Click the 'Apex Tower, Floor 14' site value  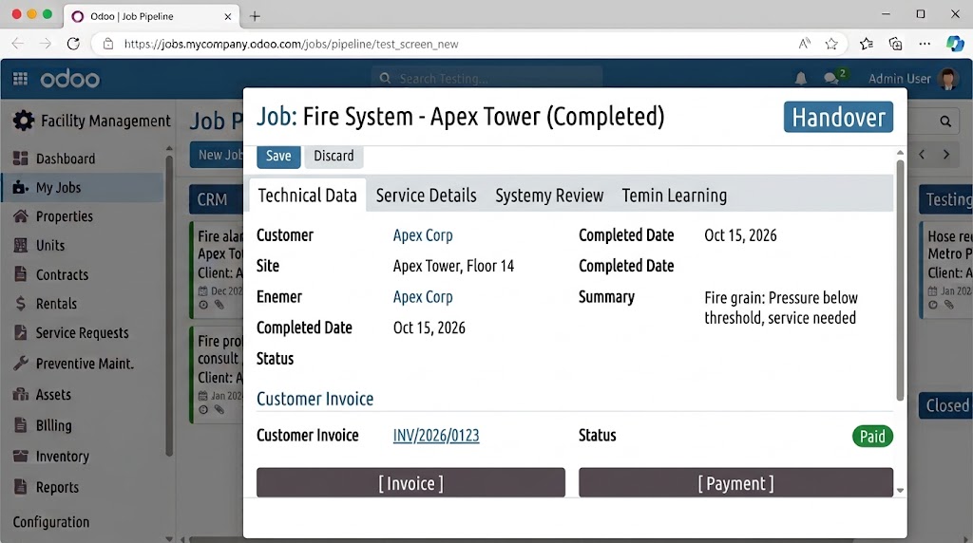point(453,266)
